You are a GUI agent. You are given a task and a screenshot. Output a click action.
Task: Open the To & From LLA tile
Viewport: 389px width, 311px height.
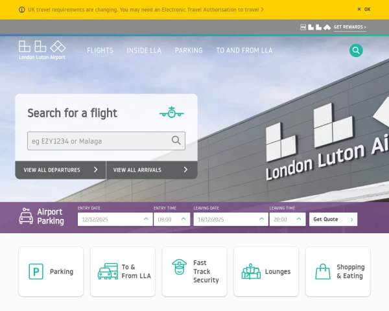(x=123, y=271)
